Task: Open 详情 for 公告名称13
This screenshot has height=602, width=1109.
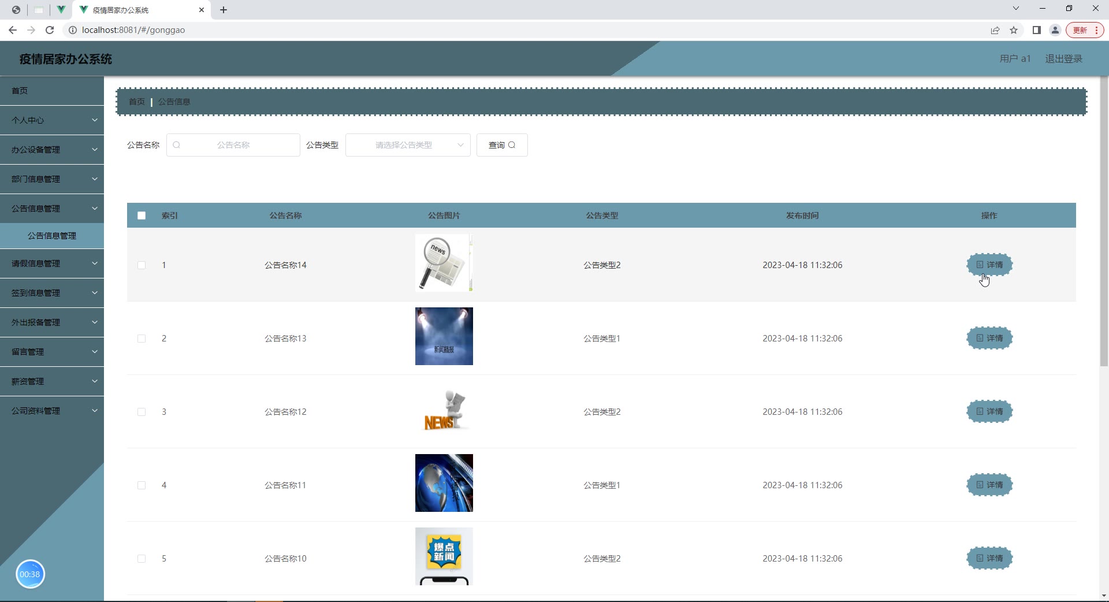Action: pos(989,338)
